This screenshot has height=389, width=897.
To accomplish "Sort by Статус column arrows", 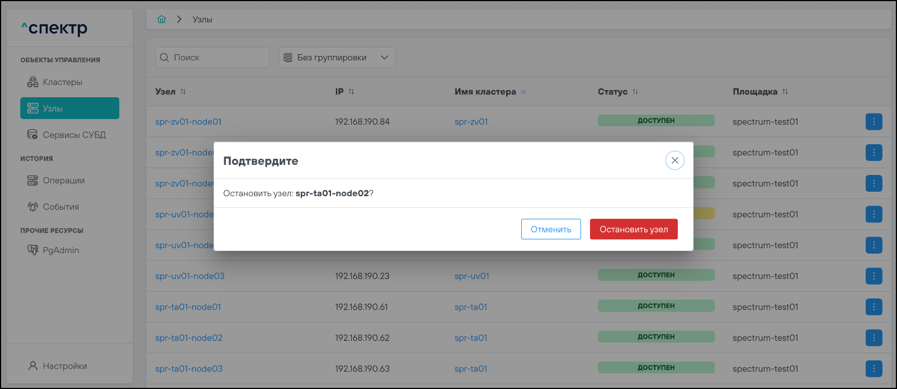I will click(635, 92).
